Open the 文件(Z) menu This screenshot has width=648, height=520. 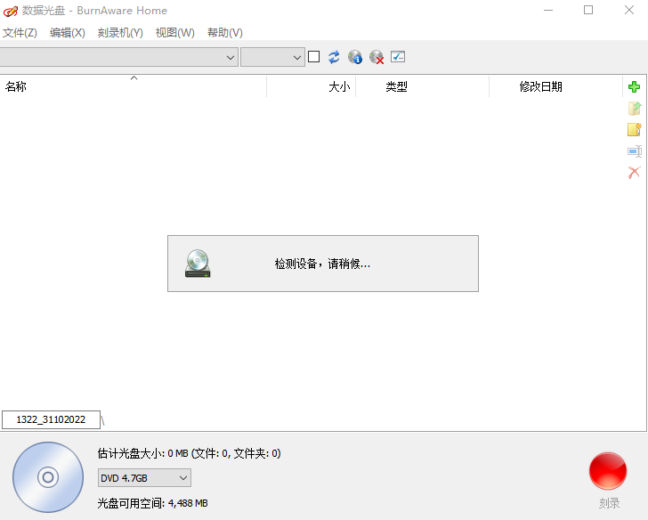pyautogui.click(x=20, y=33)
